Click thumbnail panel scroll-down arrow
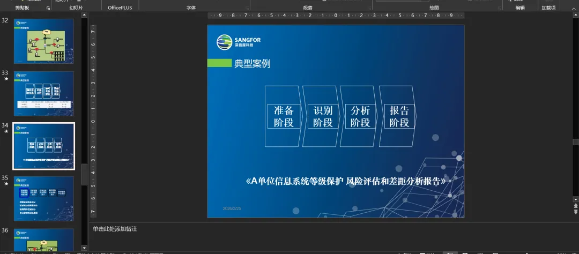579x254 pixels. [x=84, y=248]
